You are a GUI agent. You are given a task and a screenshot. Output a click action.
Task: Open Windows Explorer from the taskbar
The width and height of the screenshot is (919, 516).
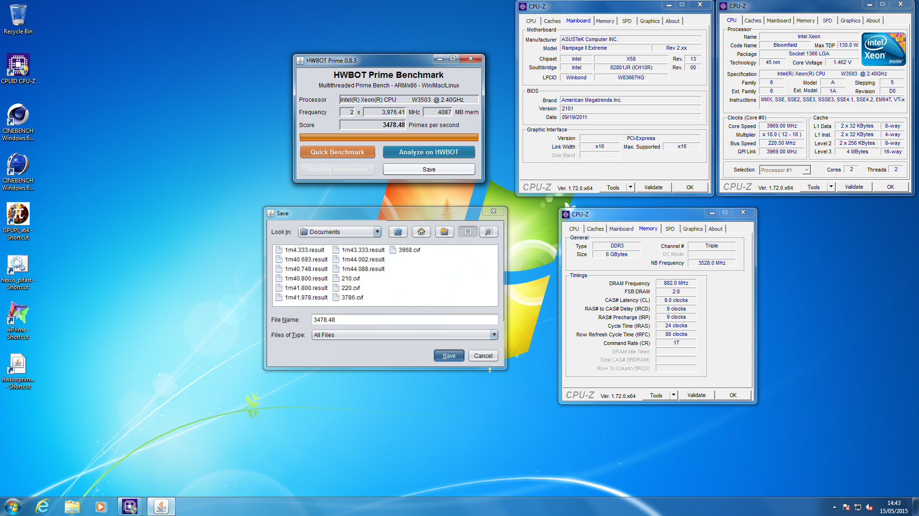[x=72, y=506]
